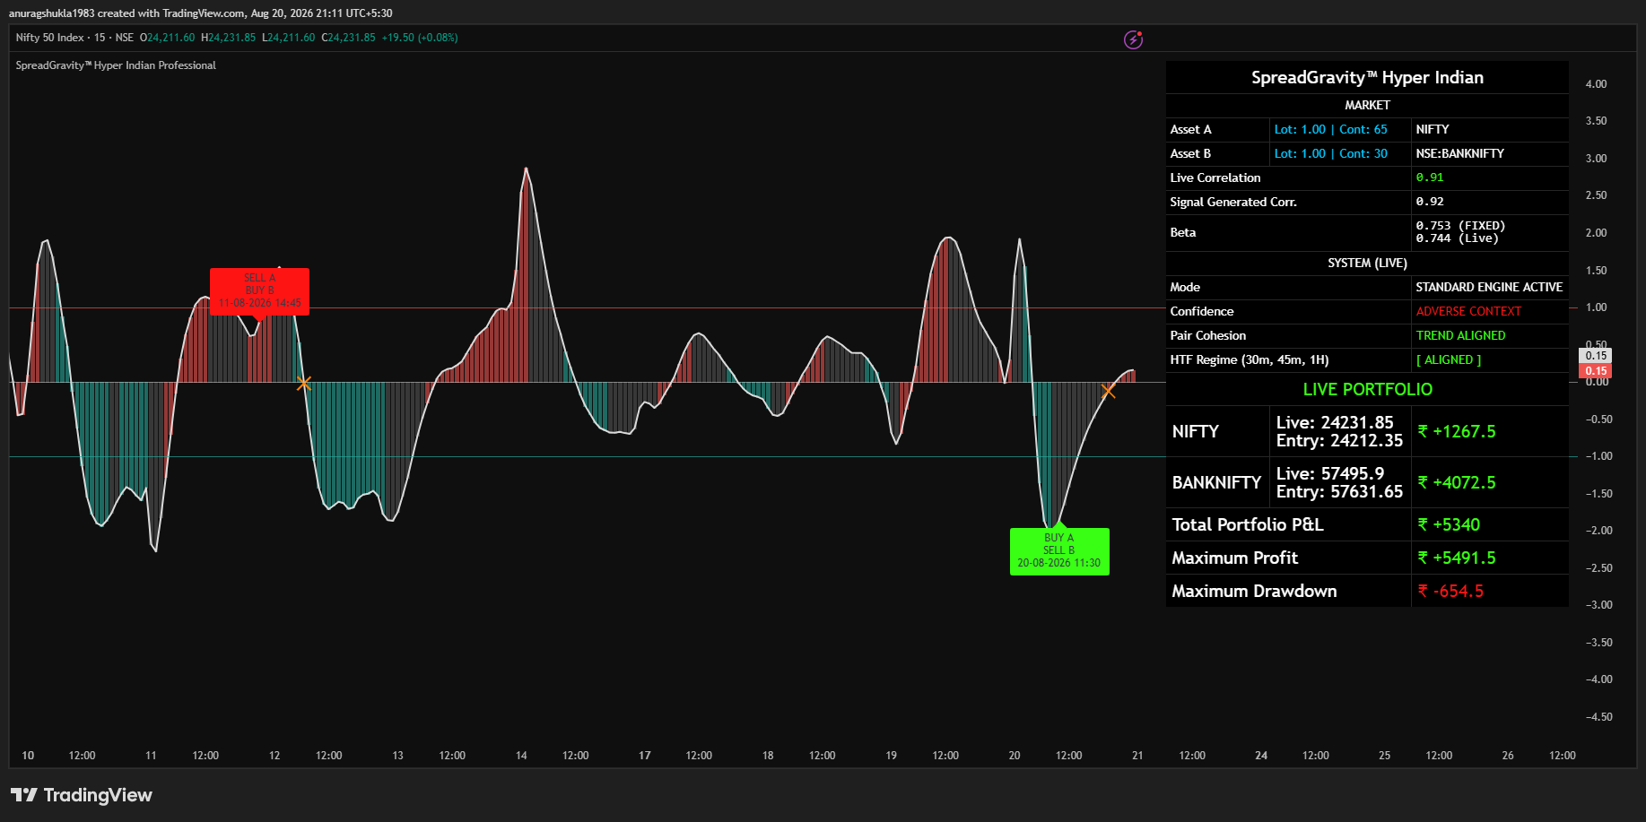Click the NSE:BANKNIFTY cell

pos(1490,154)
